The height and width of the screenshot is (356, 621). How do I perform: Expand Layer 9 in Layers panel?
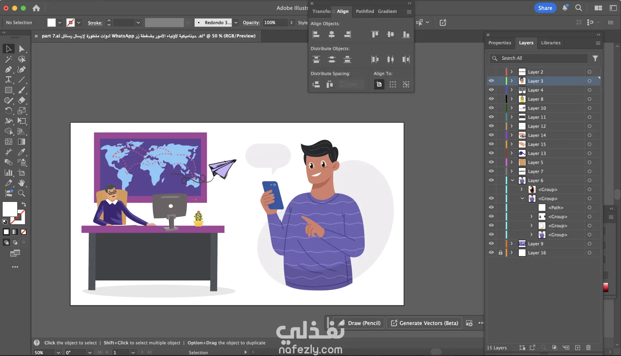(x=512, y=244)
